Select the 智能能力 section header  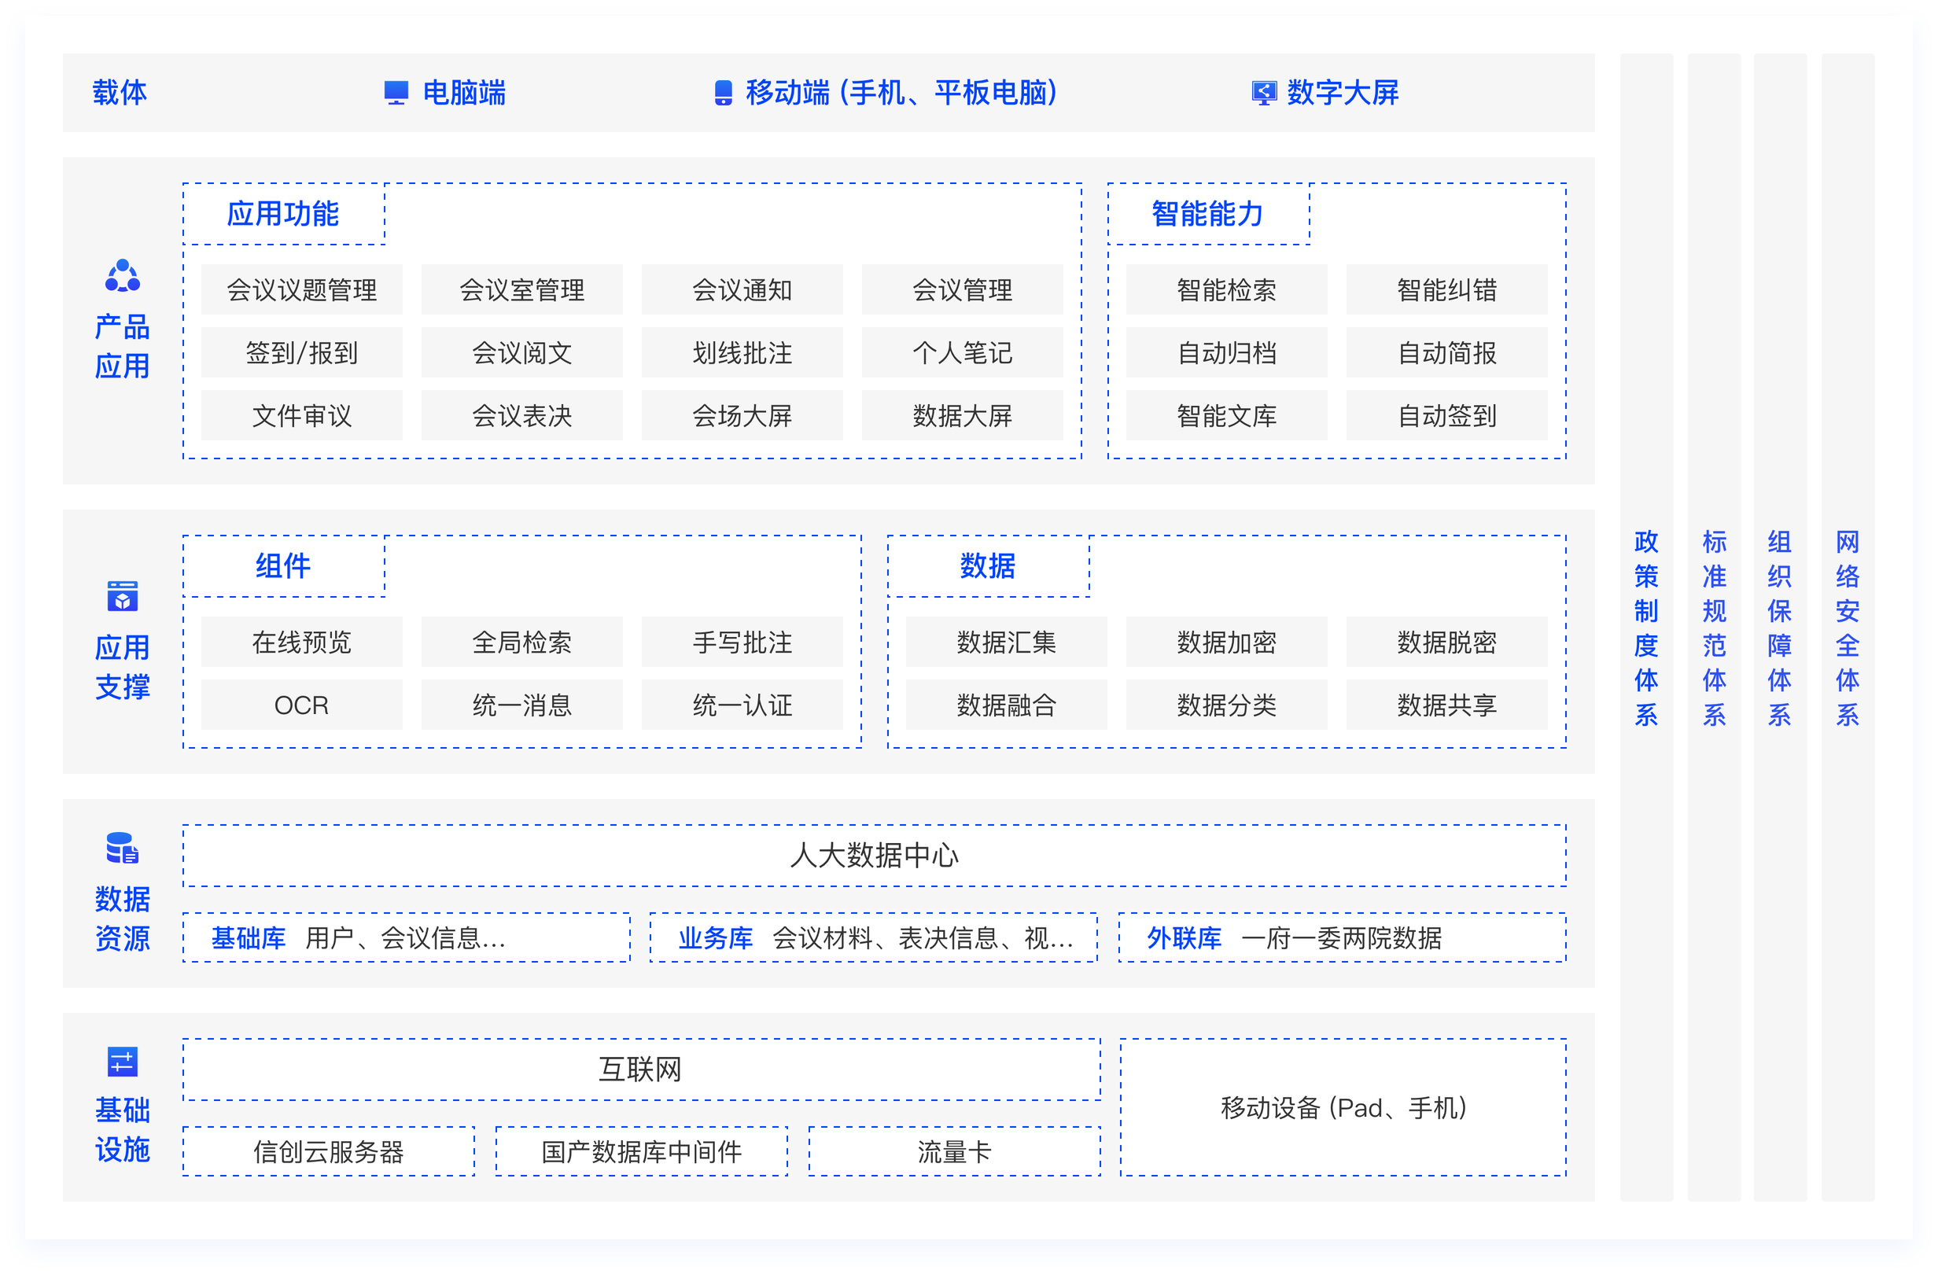pyautogui.click(x=1207, y=214)
